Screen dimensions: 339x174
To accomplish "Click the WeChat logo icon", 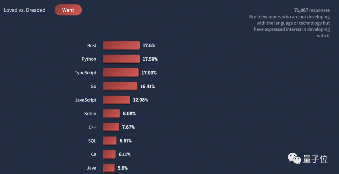I will click(x=294, y=159).
